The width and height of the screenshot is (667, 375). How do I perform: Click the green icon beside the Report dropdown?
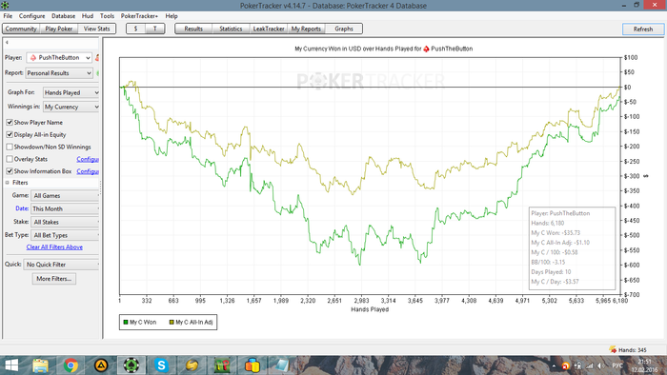tap(98, 73)
